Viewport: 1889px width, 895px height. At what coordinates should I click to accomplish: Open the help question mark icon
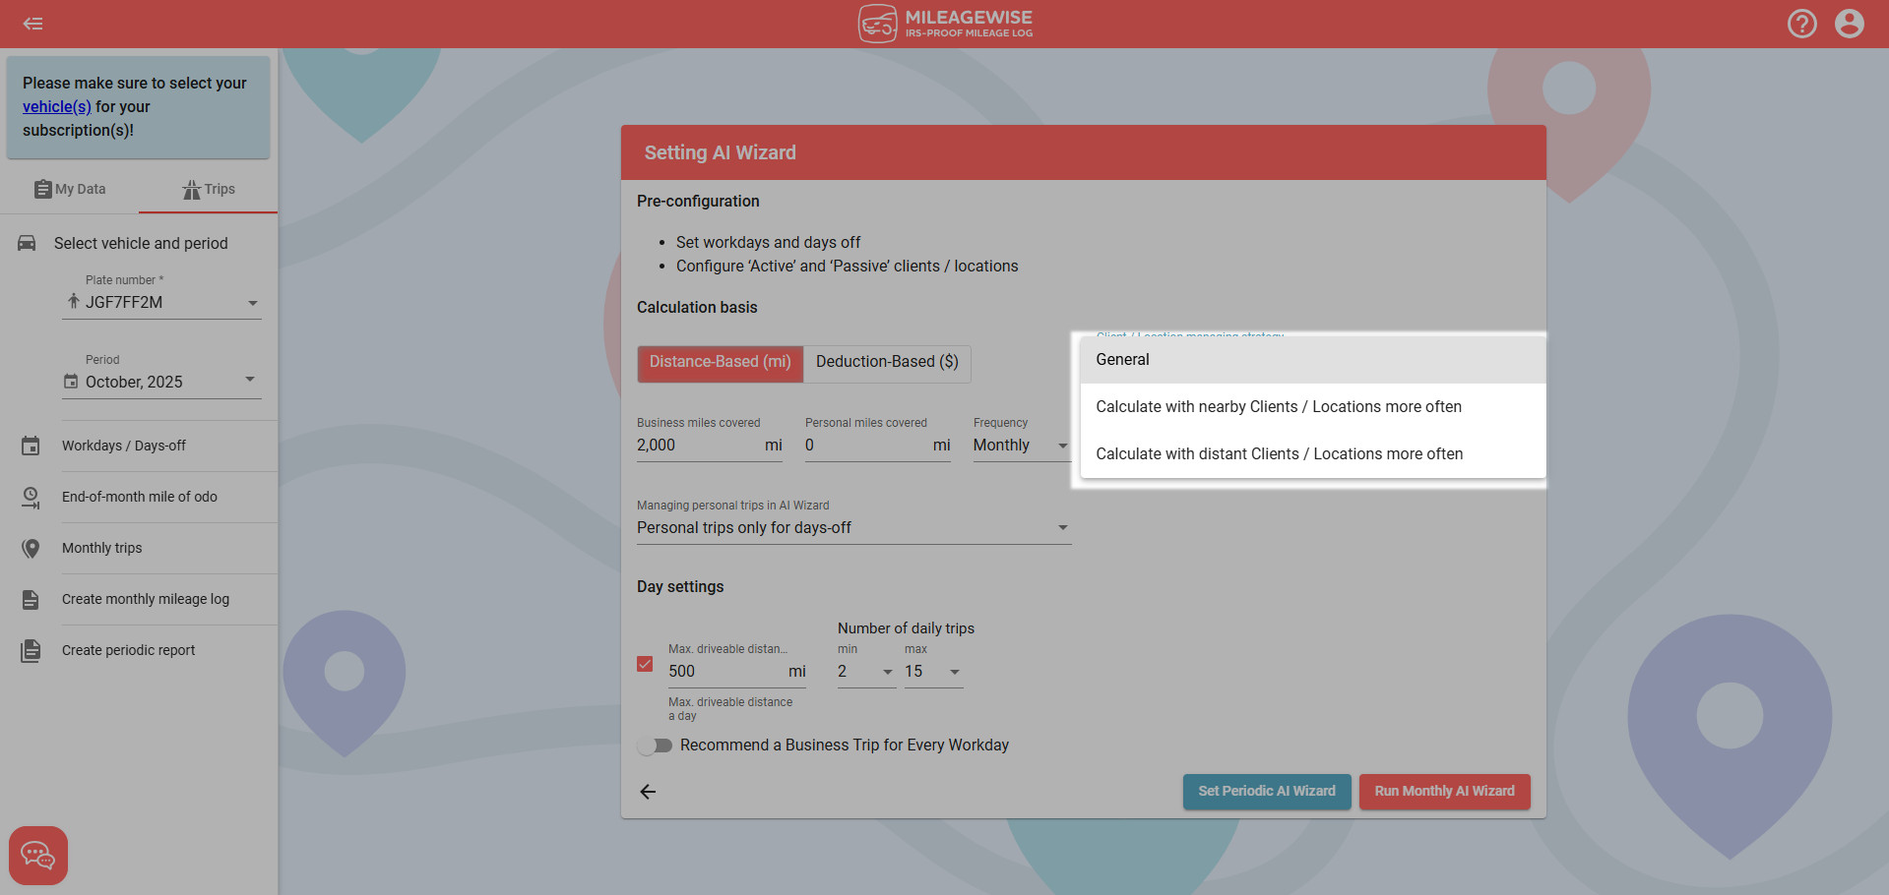point(1801,24)
